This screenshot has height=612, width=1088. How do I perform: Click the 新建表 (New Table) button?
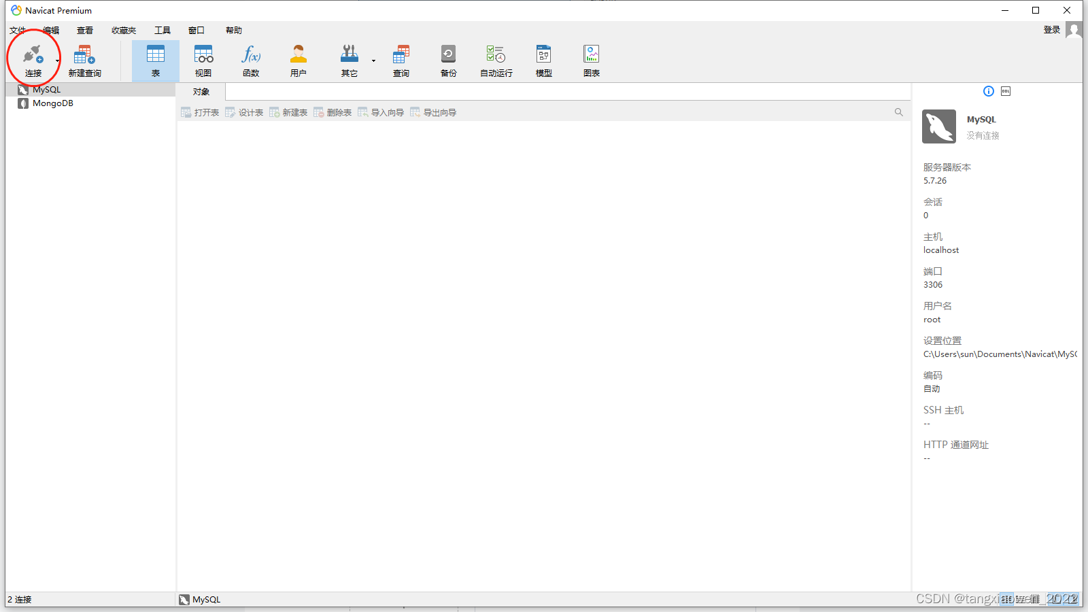point(288,113)
